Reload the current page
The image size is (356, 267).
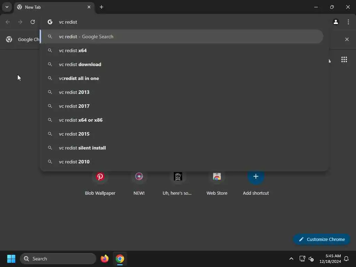[33, 22]
